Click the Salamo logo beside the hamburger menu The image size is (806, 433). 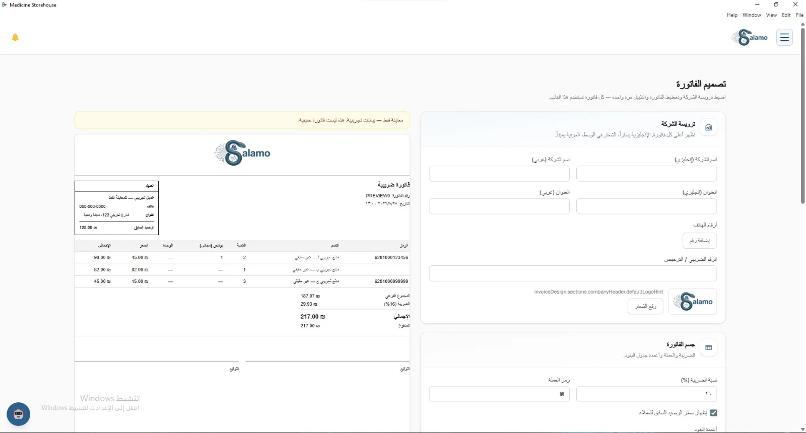pos(750,37)
